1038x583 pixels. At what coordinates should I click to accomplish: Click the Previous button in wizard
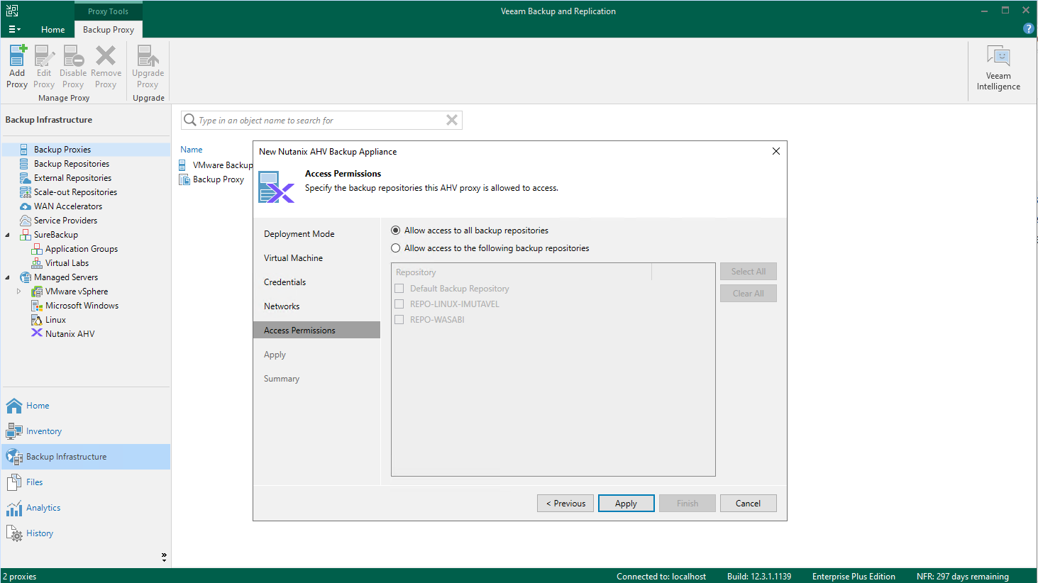tap(565, 504)
